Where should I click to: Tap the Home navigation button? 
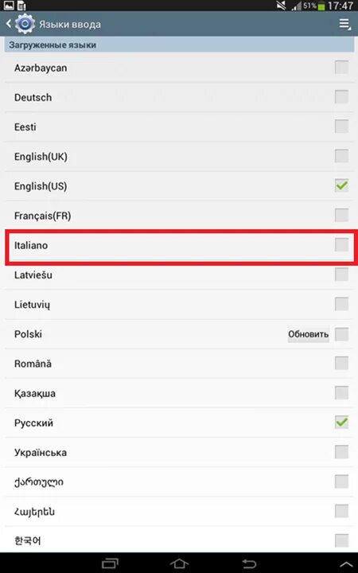coord(179,563)
